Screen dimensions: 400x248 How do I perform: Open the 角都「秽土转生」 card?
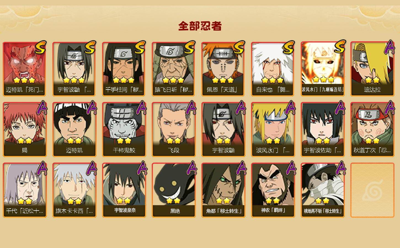[x=223, y=190]
